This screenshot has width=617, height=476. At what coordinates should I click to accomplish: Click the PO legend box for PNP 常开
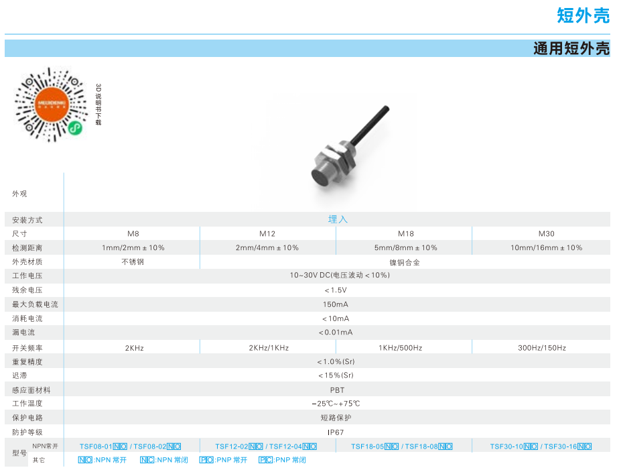(x=206, y=460)
